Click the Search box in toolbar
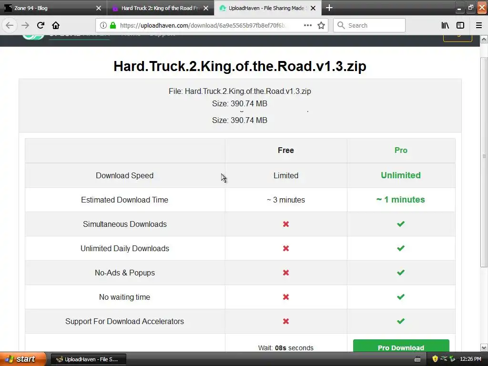This screenshot has height=366, width=488. click(x=369, y=25)
